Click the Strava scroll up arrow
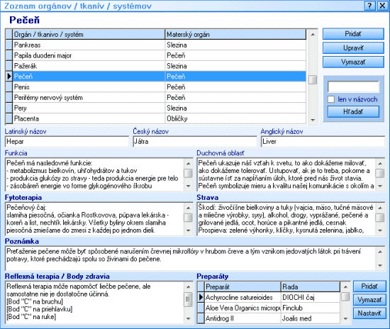Viewport: 390px width, 329px height. pos(380,208)
